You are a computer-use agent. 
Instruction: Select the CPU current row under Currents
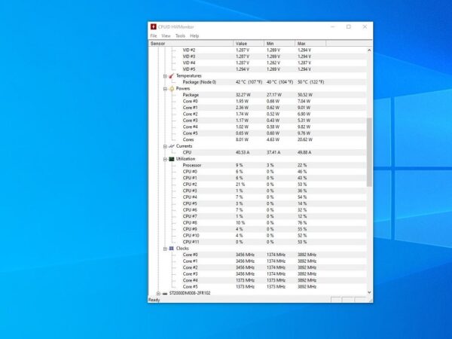(x=258, y=152)
